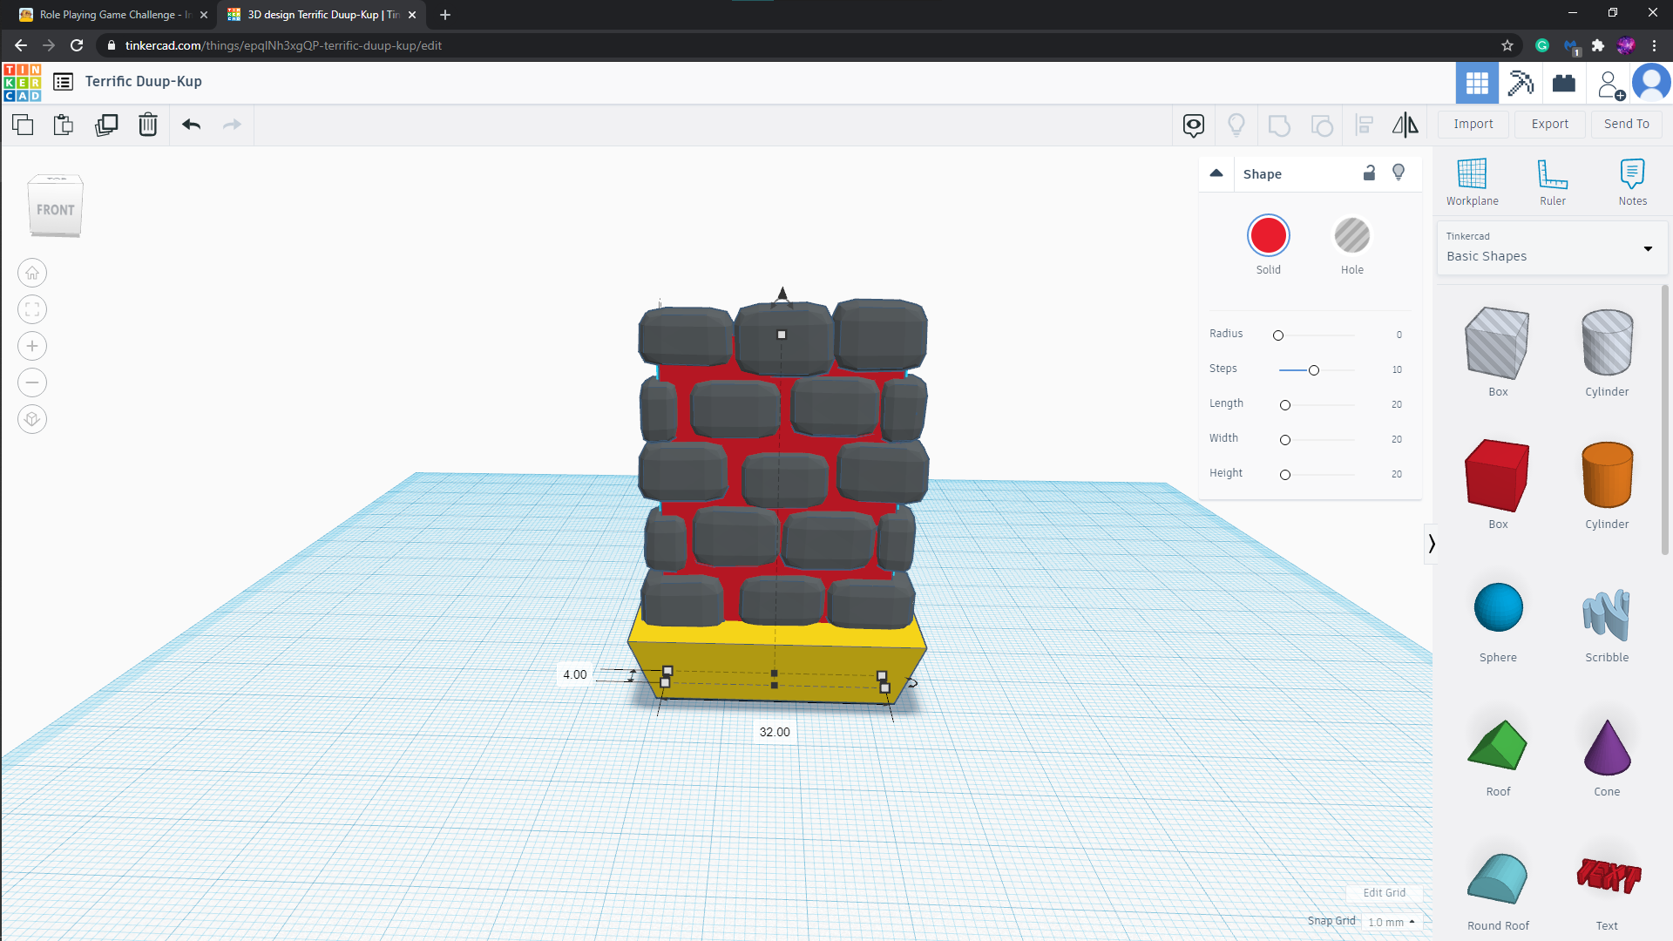Screen dimensions: 1673x941
Task: Click the FRONT view cube
Action: pos(56,207)
